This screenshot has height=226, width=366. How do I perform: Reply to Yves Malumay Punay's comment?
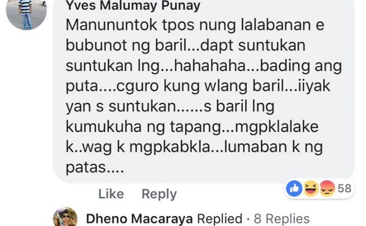tap(159, 194)
